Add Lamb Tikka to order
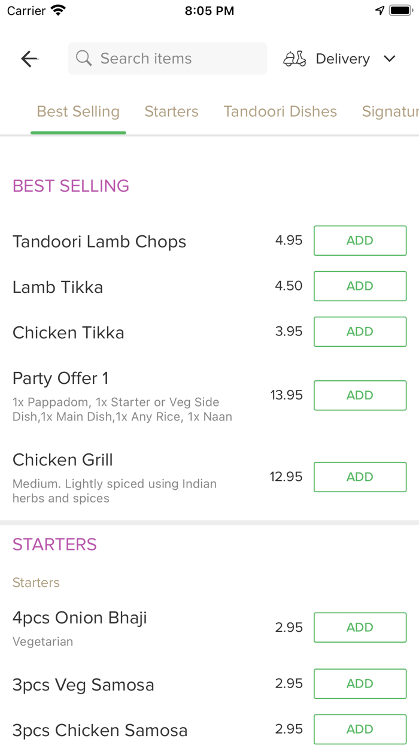The width and height of the screenshot is (419, 745). (360, 286)
